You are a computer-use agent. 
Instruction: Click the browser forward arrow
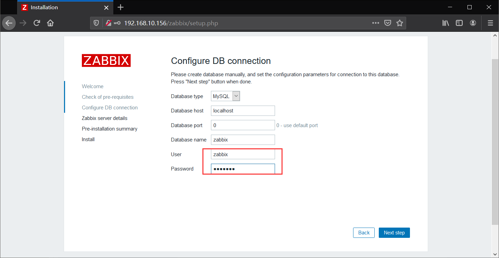[x=23, y=23]
